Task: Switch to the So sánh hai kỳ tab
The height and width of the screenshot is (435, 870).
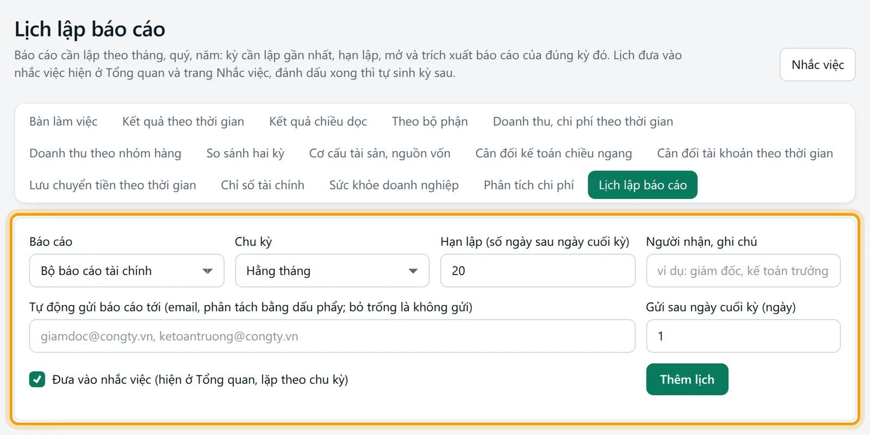Action: [x=245, y=153]
